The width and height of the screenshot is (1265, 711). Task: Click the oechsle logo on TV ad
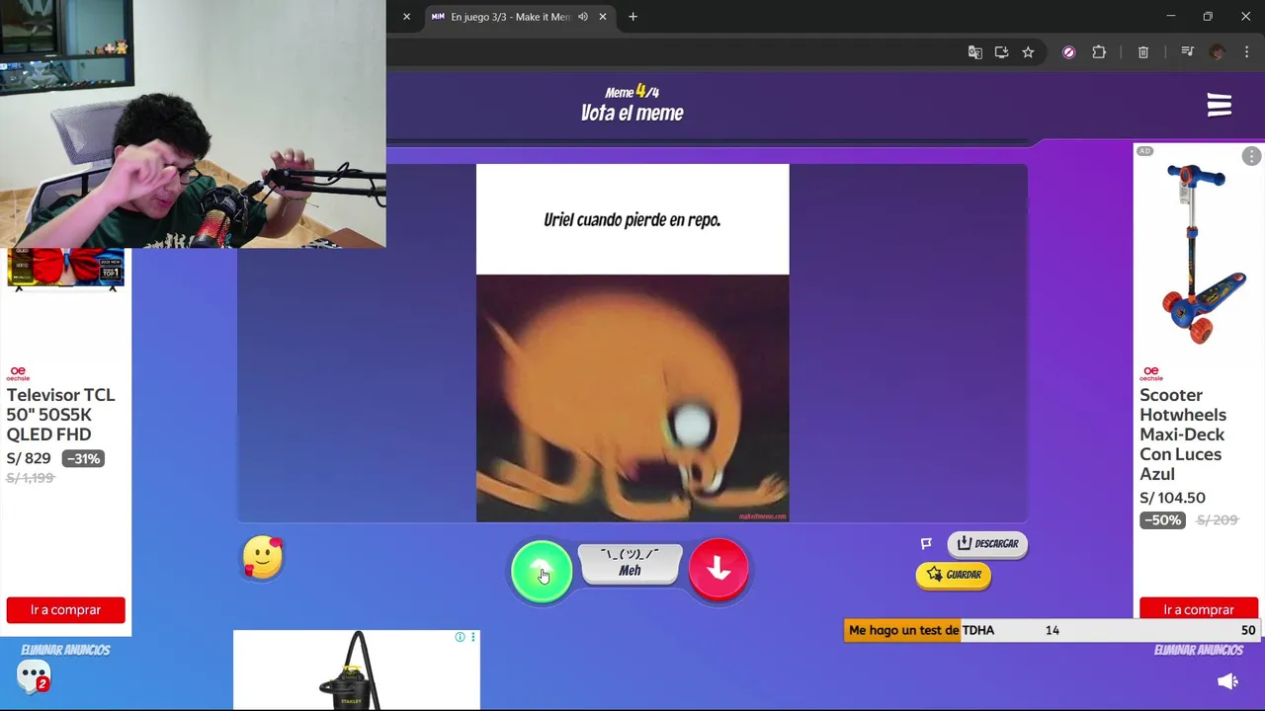click(18, 373)
